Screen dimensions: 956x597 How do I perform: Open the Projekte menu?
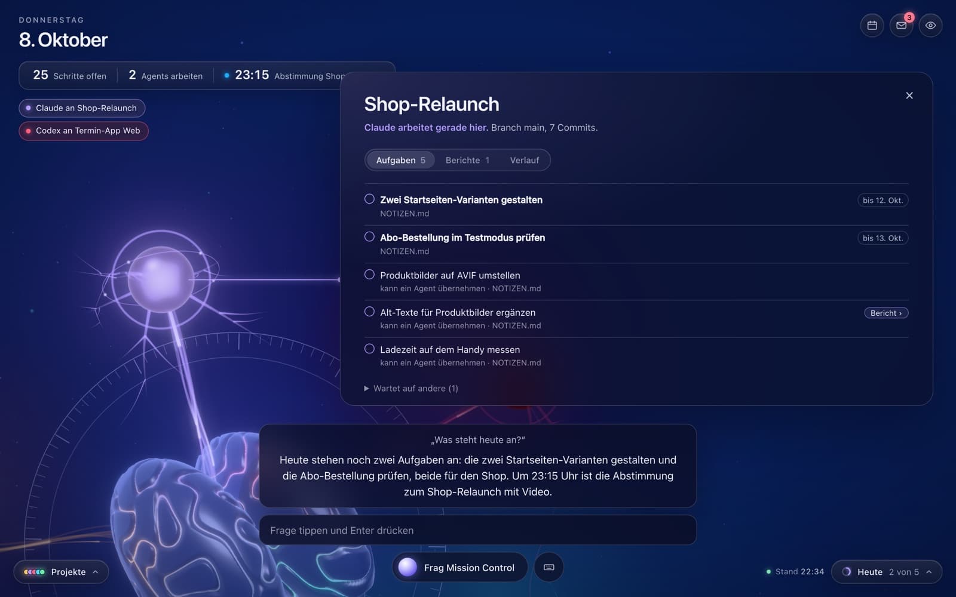(61, 572)
